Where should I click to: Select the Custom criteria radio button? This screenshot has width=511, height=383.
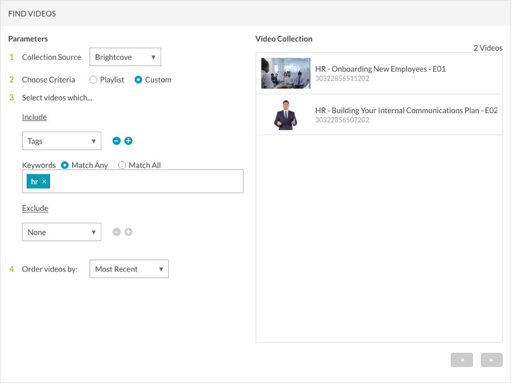(138, 80)
